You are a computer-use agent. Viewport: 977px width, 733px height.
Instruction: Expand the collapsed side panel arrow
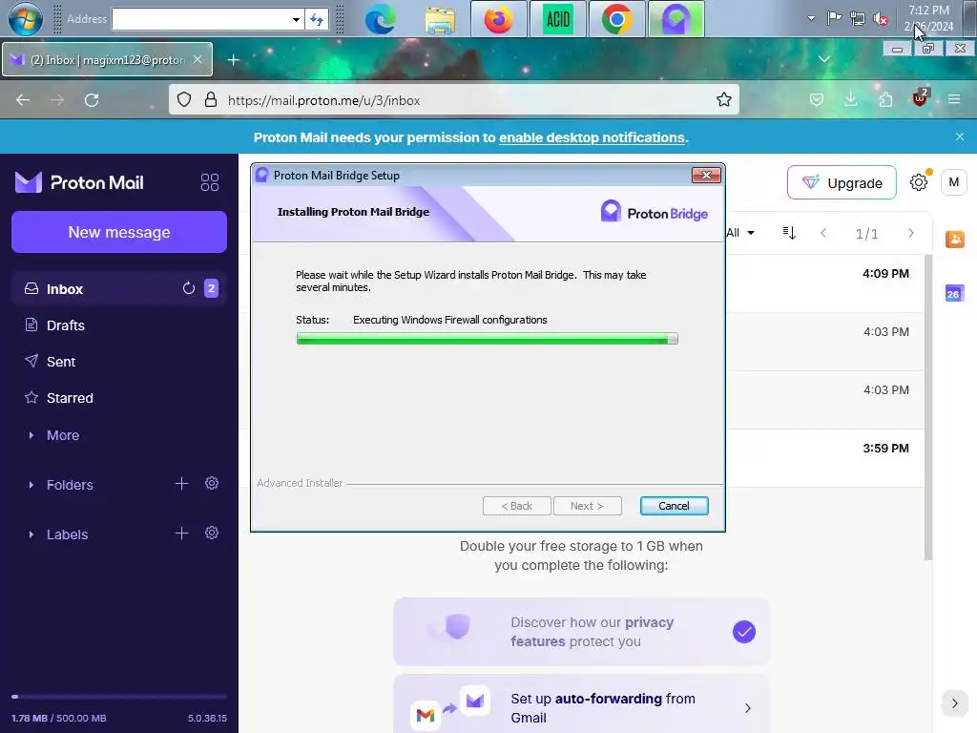[954, 703]
